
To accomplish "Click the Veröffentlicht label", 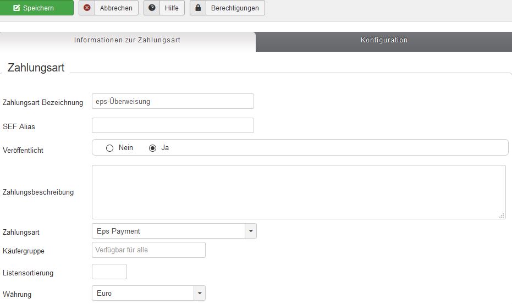I will point(23,150).
